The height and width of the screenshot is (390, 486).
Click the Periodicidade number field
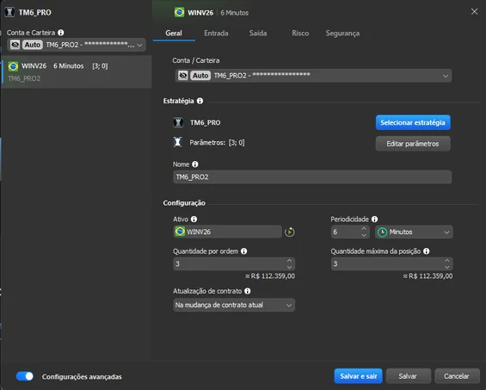pos(350,232)
